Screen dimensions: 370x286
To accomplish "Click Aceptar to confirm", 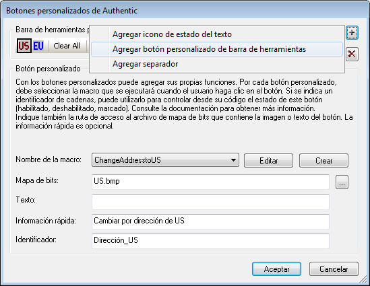I will tap(276, 269).
